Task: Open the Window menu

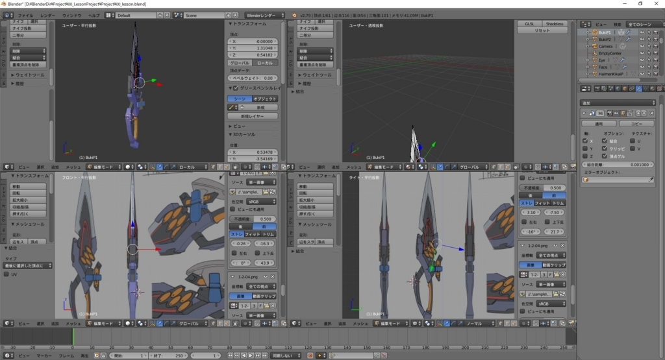Action: [x=71, y=16]
